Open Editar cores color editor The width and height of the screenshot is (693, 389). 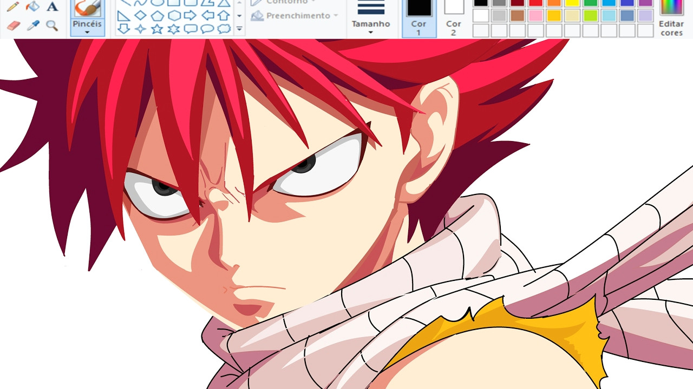pos(671,18)
